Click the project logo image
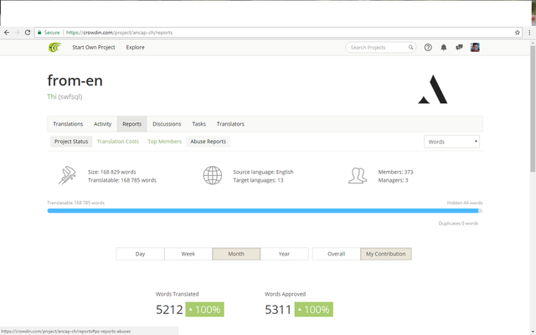This screenshot has height=335, width=536. coord(433,90)
